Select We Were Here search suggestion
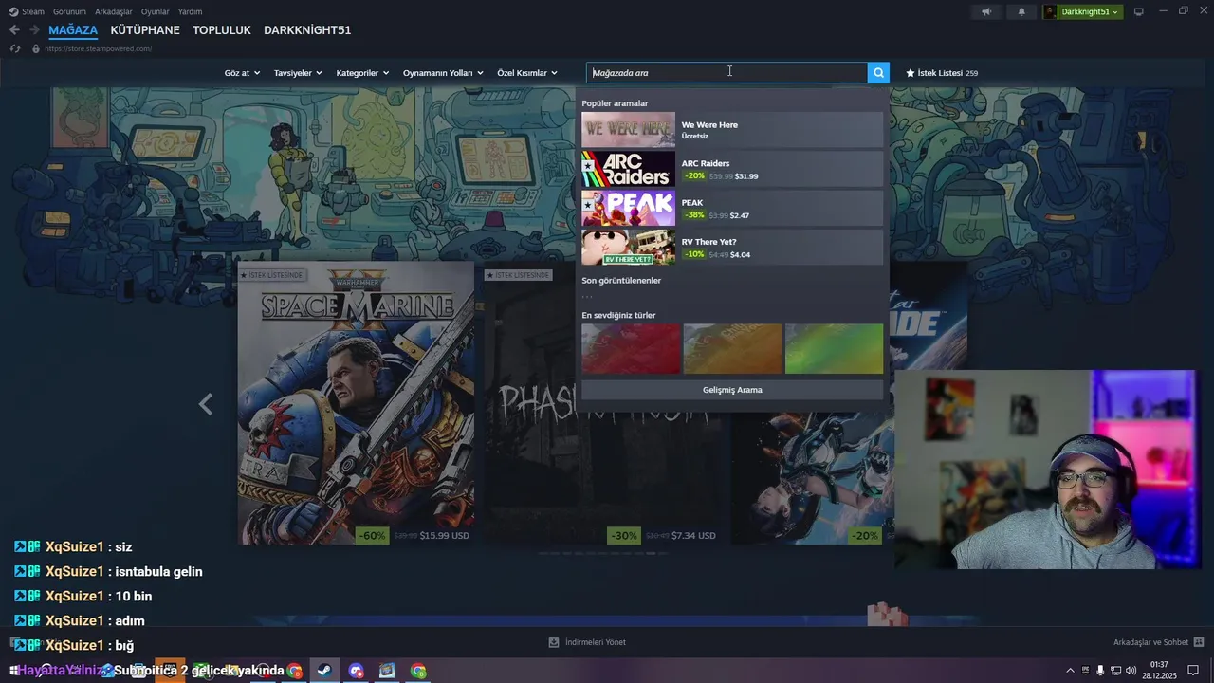Viewport: 1214px width, 683px height. (731, 130)
